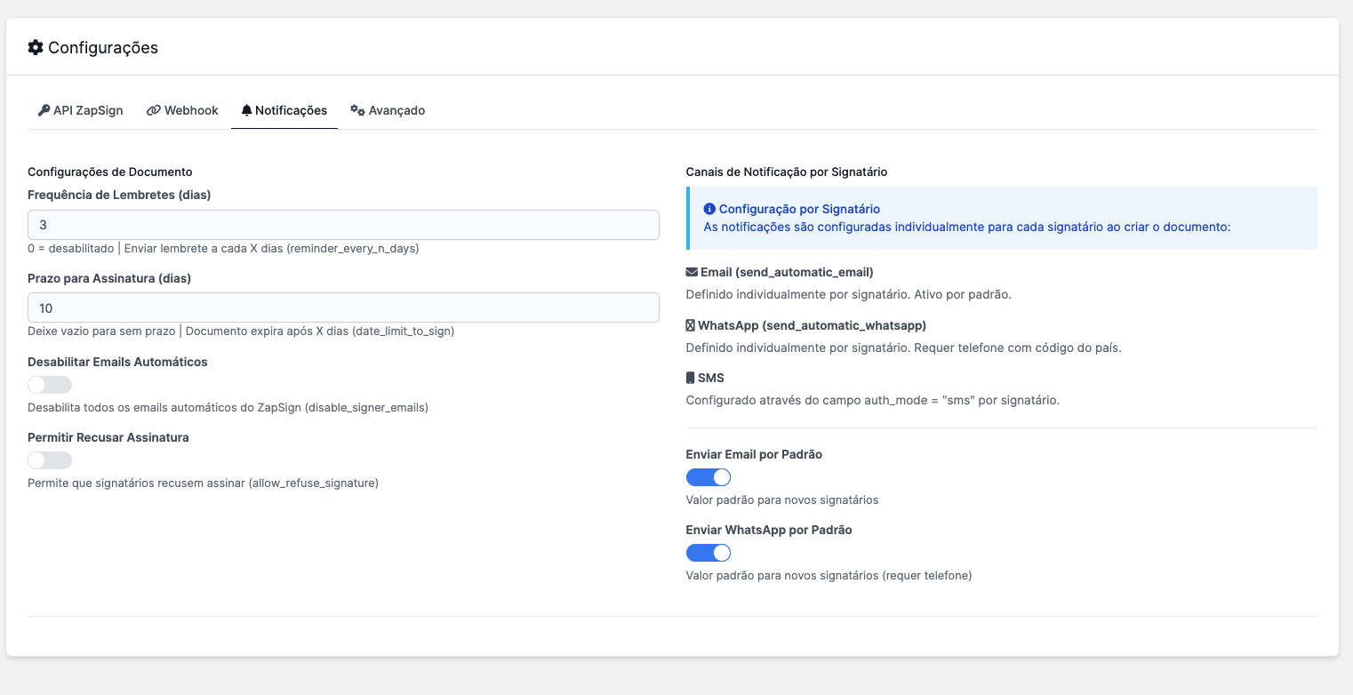Select the key icon on API ZapSign tab
Image resolution: width=1353 pixels, height=695 pixels.
[x=44, y=109]
